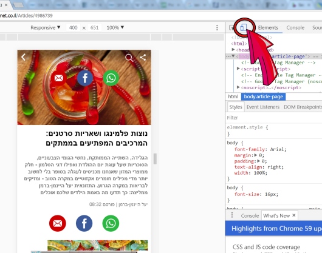Expand the padding property shorthand

(259, 161)
